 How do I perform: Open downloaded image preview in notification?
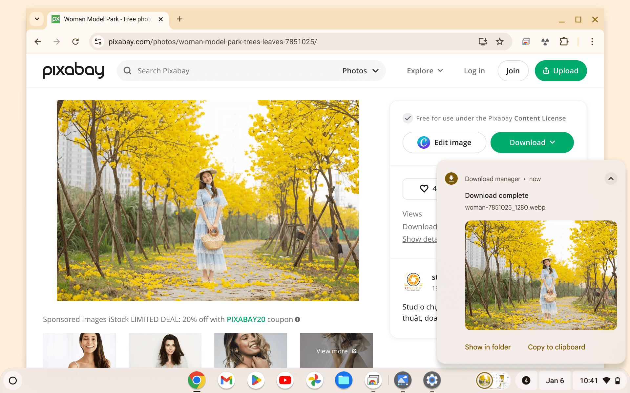click(x=541, y=275)
